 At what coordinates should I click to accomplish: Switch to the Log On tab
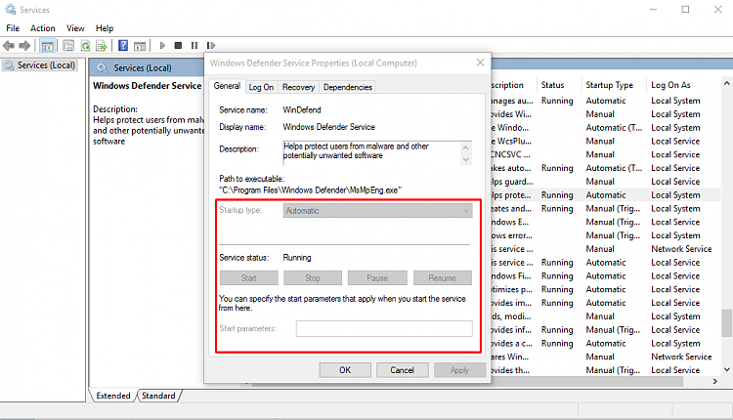click(261, 87)
